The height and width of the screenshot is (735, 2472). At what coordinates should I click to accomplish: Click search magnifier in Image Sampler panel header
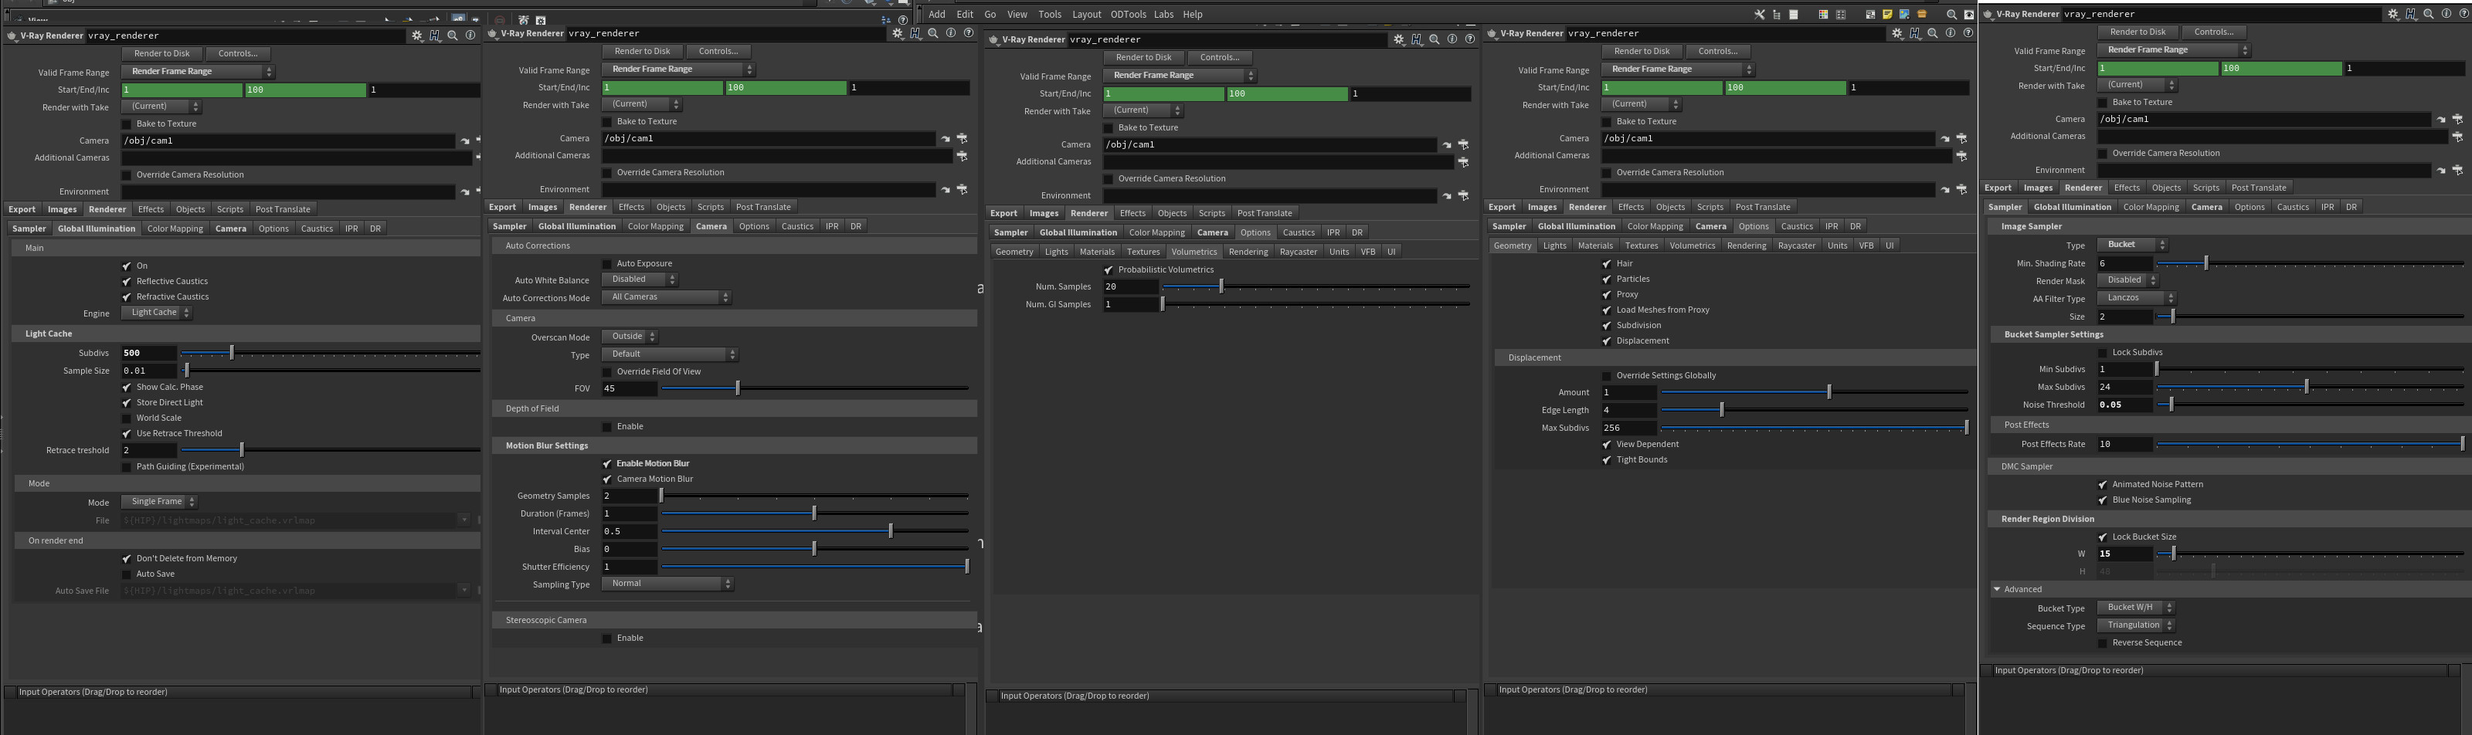(x=2428, y=15)
